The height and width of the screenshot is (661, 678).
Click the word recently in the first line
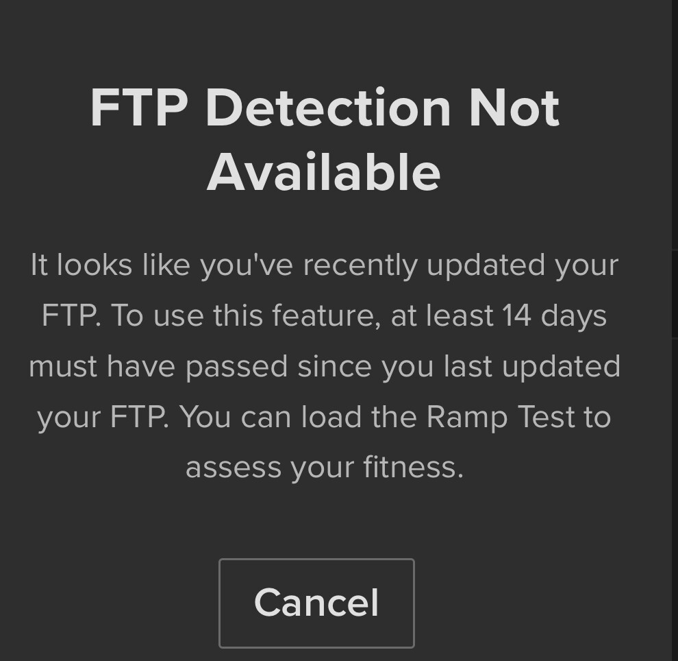(360, 265)
